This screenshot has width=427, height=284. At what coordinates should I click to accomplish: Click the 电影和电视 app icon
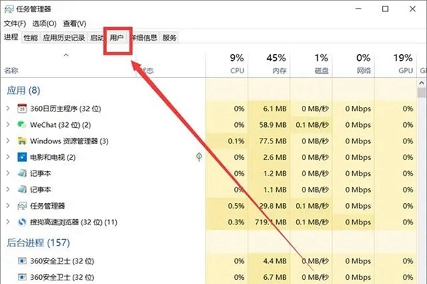[22, 157]
